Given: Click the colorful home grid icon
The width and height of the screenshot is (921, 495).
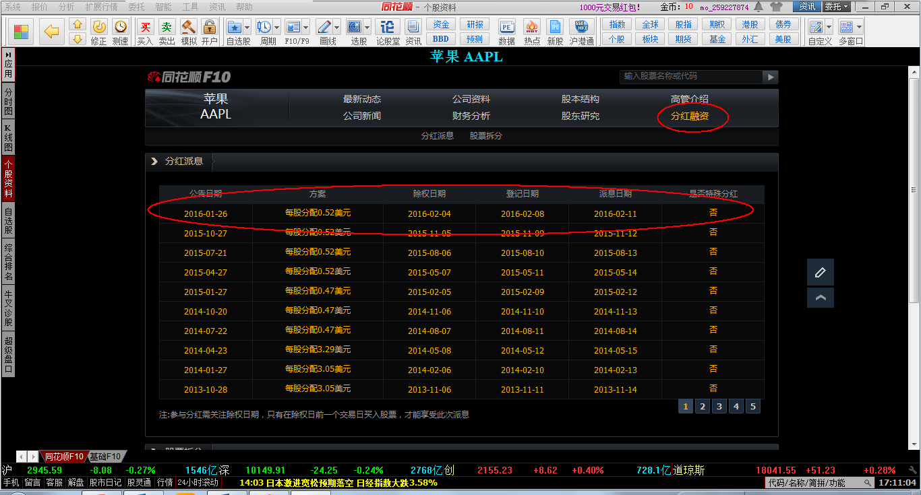Looking at the screenshot, I should 21,32.
